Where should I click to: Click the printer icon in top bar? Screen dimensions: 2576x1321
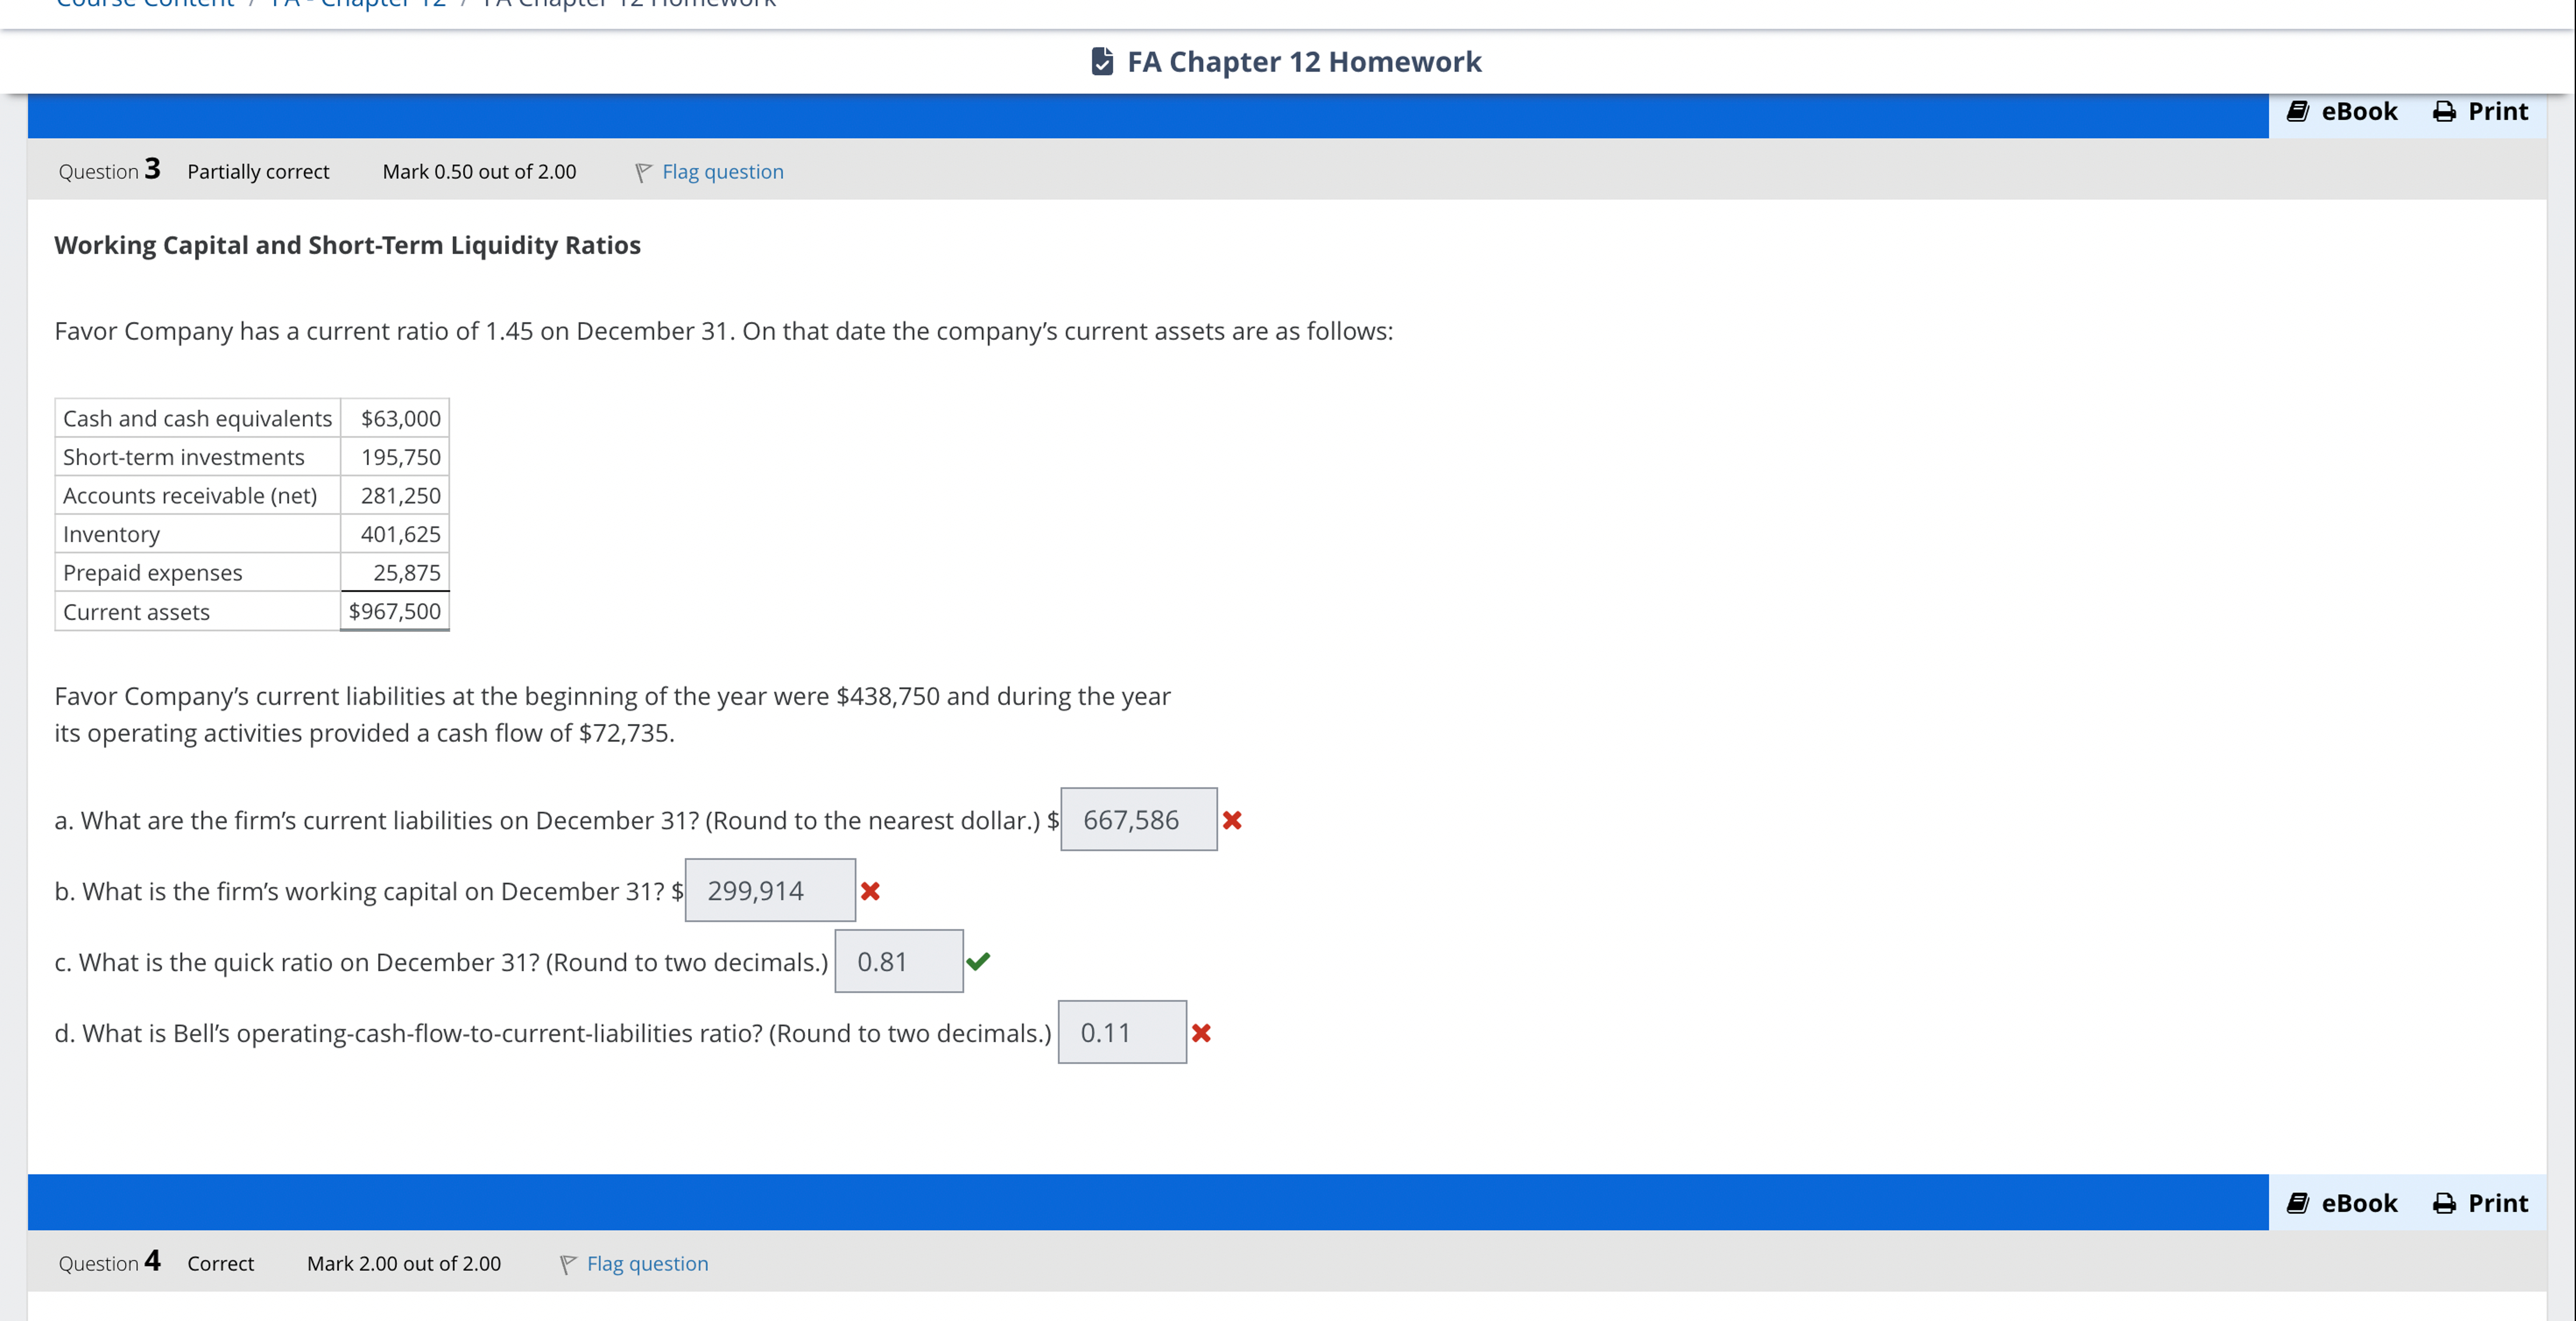point(2444,111)
